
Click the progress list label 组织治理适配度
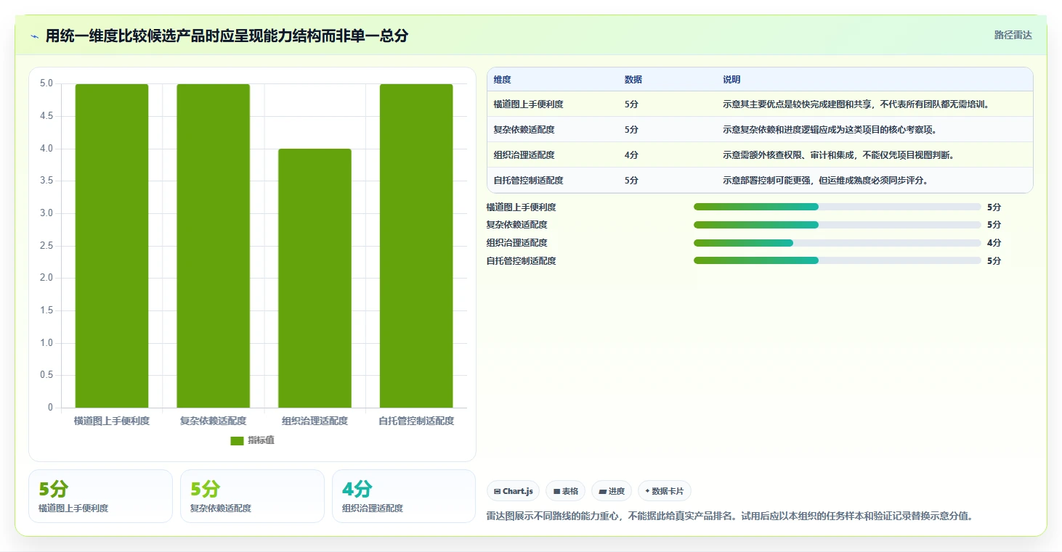(x=516, y=243)
